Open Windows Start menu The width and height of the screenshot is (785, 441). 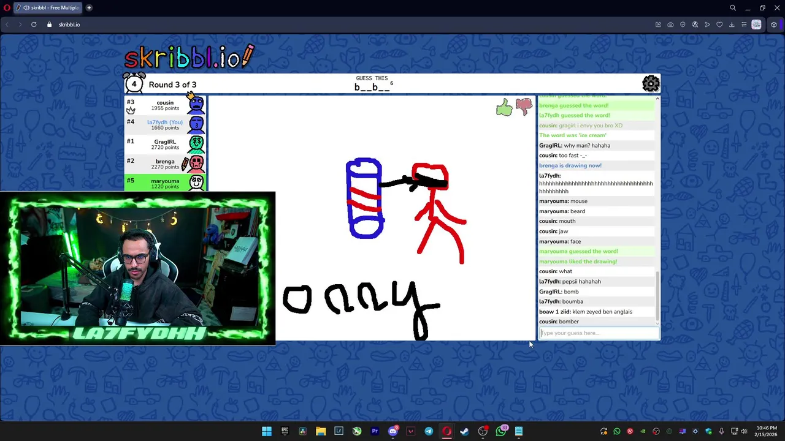point(267,431)
